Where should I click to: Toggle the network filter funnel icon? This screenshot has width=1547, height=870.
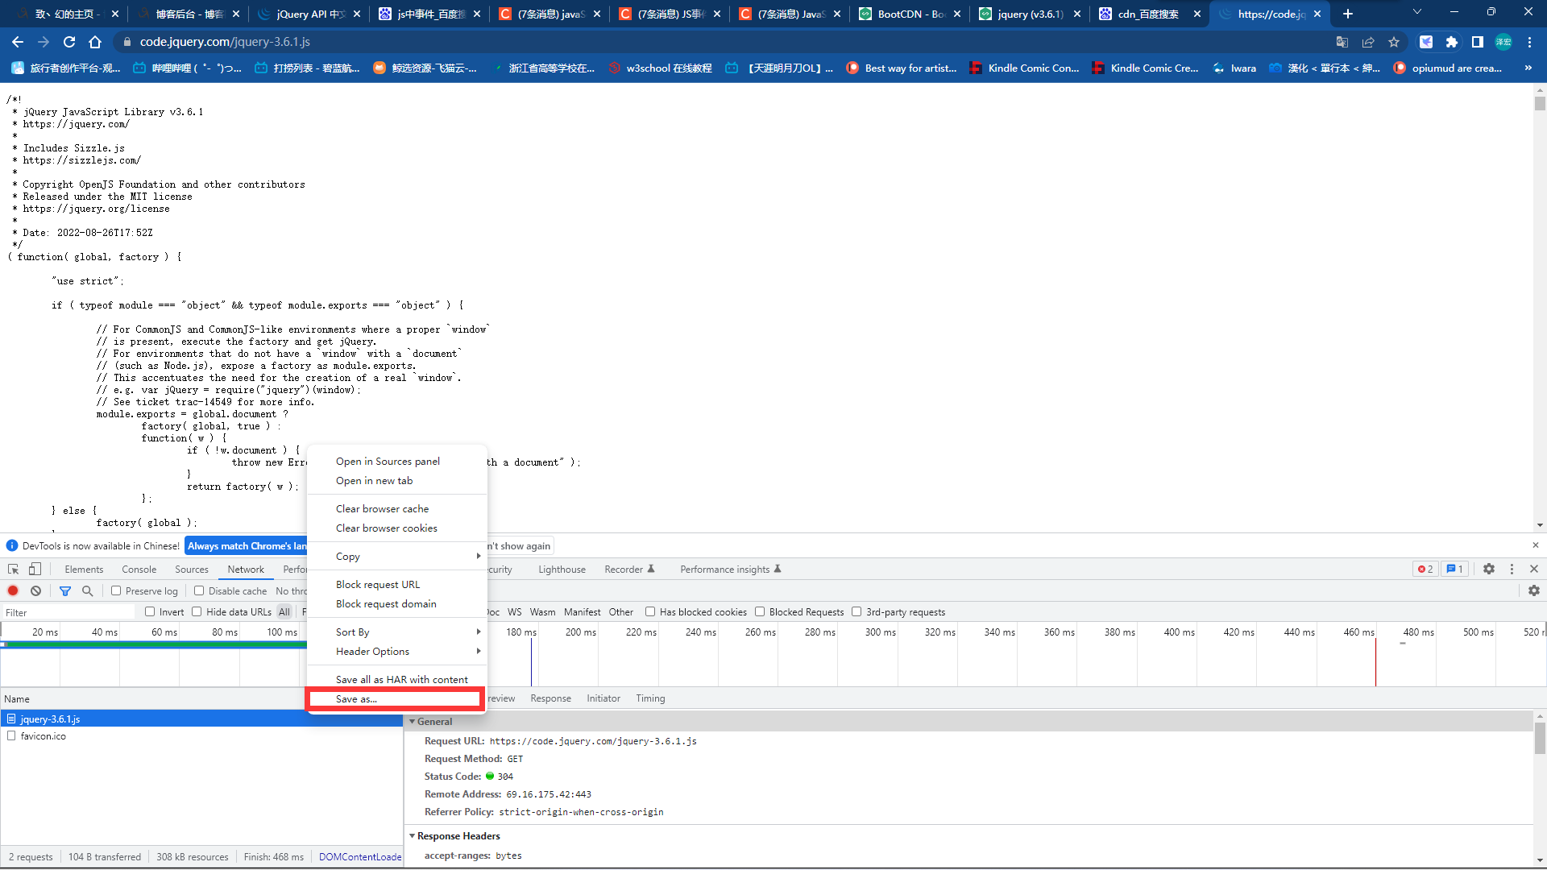pos(65,590)
